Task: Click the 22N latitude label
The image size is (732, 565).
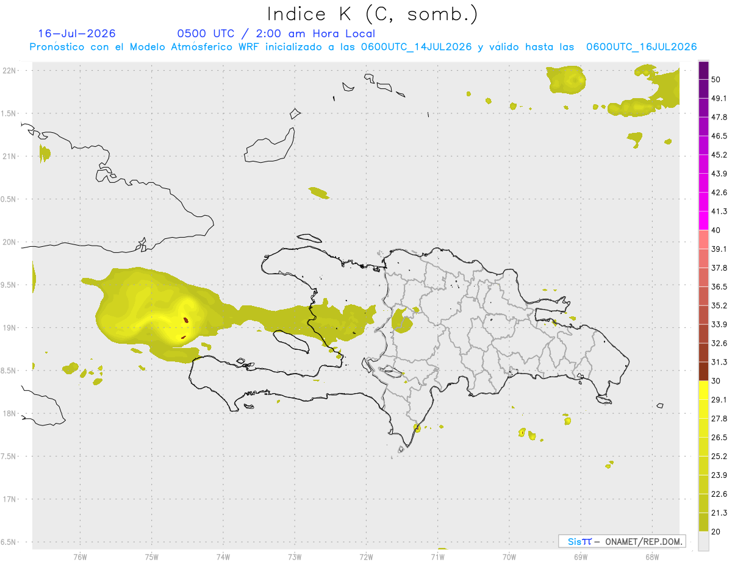Action: click(x=10, y=70)
